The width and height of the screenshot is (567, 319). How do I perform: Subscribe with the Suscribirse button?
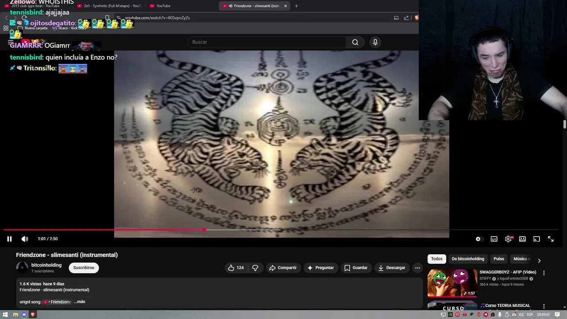(84, 268)
